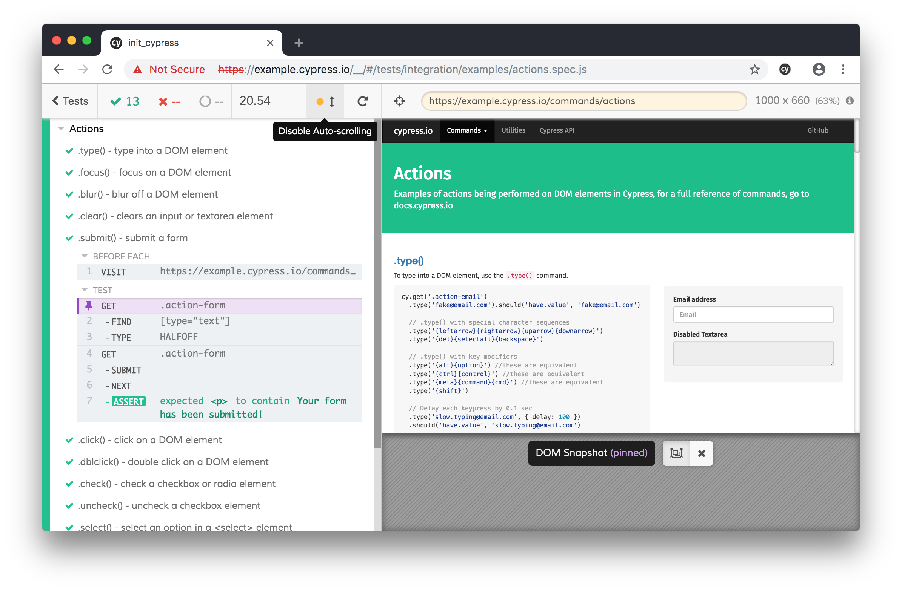Click the browser back arrow

coord(59,70)
